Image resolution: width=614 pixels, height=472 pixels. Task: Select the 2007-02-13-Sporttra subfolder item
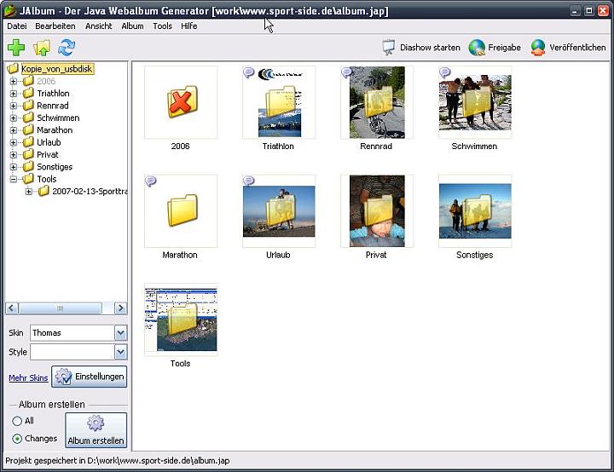click(90, 192)
